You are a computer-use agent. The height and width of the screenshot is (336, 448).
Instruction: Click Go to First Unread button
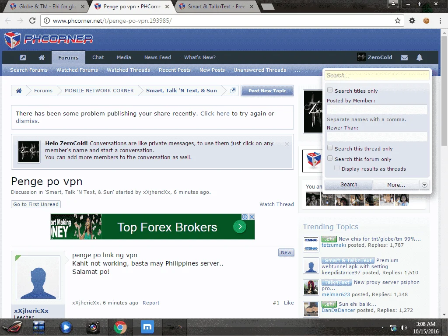click(36, 204)
